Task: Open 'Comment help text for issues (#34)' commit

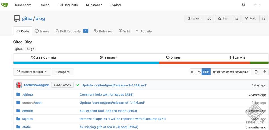Action: [106, 94]
